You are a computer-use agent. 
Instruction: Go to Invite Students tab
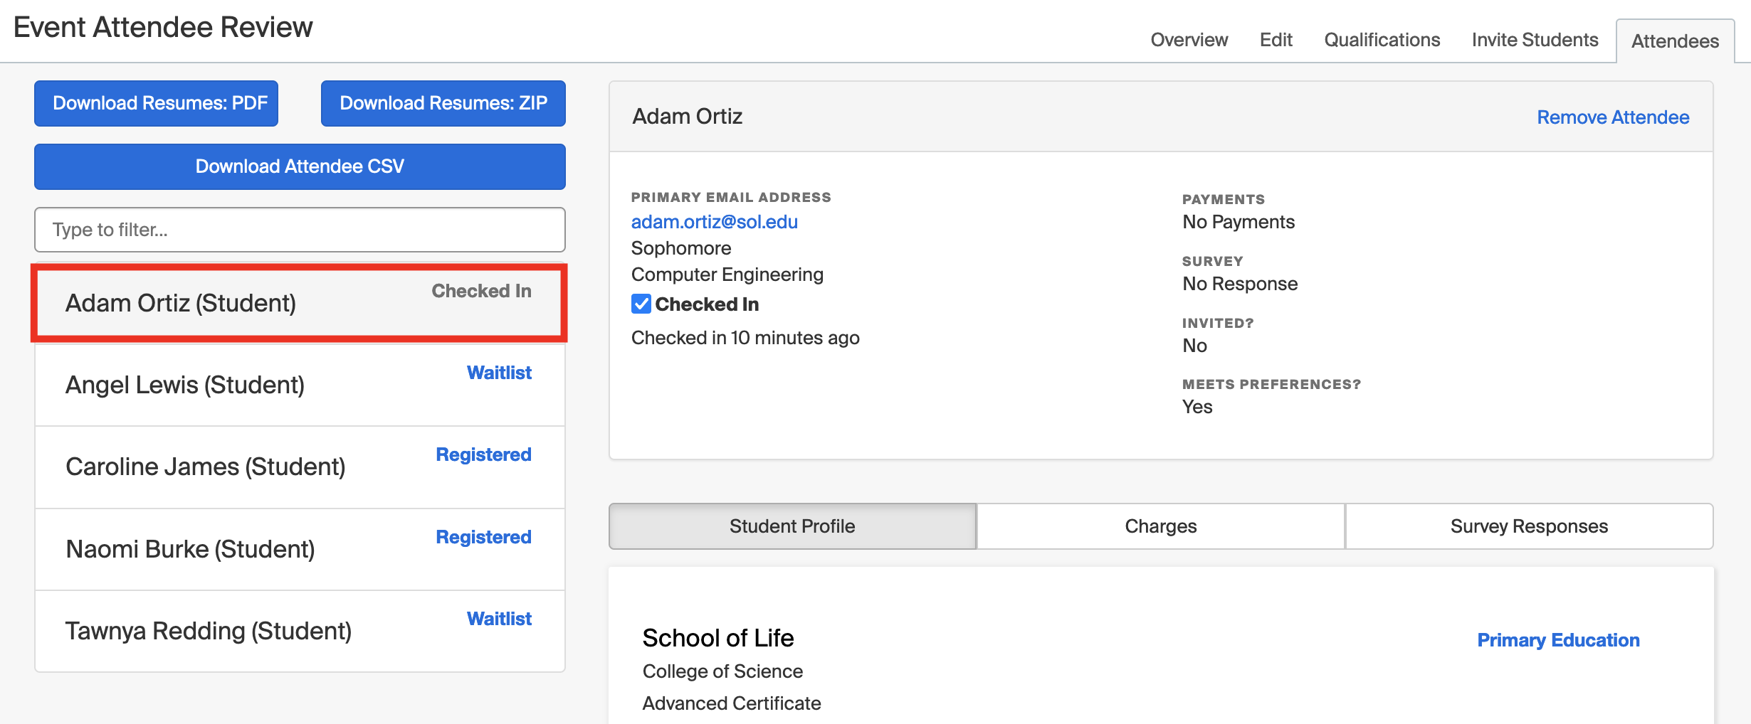point(1535,40)
